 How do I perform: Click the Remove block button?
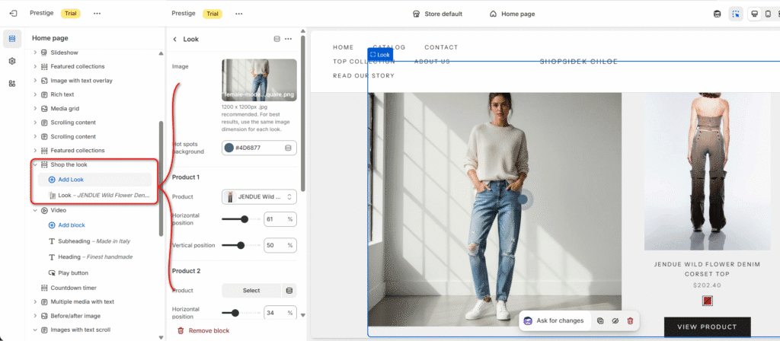coord(203,331)
